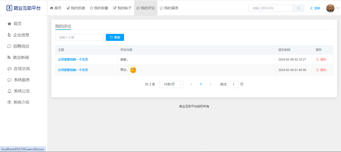341x152 pixels.
Task: Focus the 请输入职位名称 search field
Action: pos(271,8)
